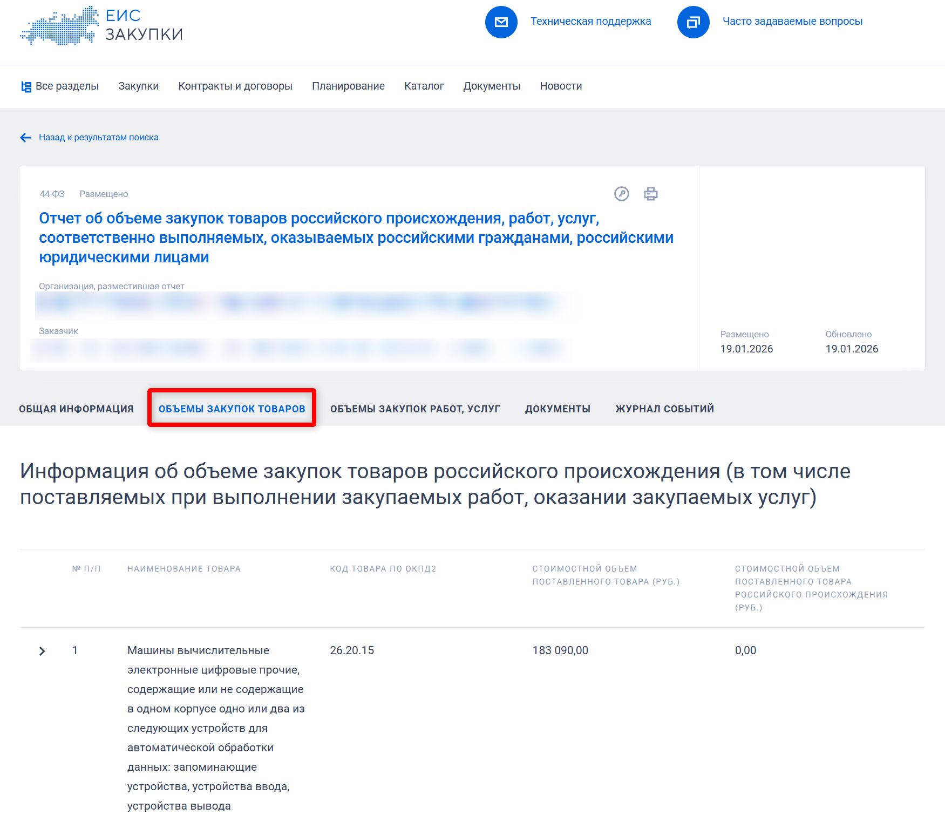The image size is (945, 815).
Task: Open the Документы tab of the report
Action: (557, 409)
